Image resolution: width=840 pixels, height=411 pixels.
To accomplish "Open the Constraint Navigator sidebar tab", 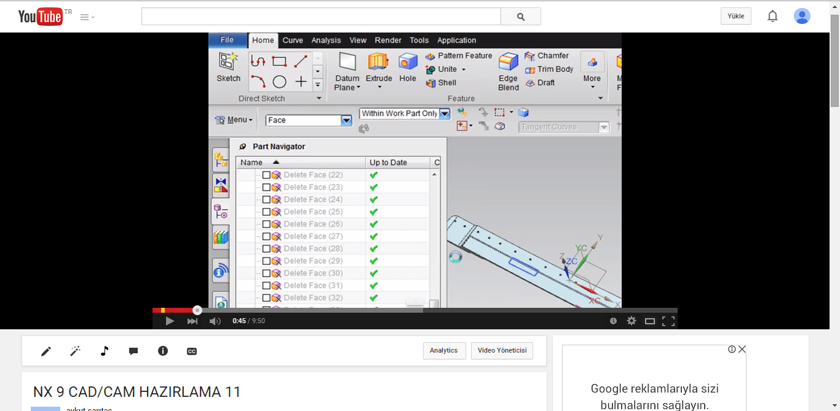I will (x=221, y=186).
